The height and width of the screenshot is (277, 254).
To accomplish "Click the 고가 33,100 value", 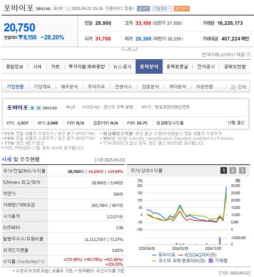I will (143, 23).
